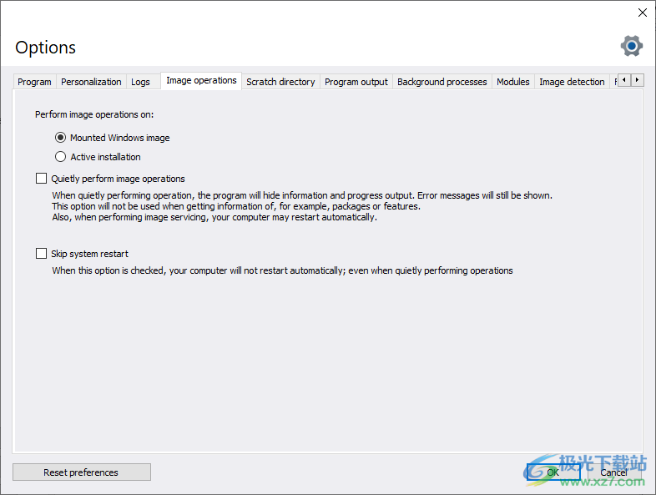Screen dimensions: 656x495
Task: Confirm settings with the OK button
Action: pos(553,472)
